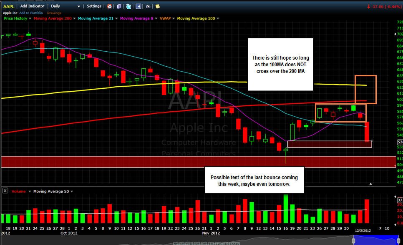
Task: Open the Daily timeframe dropdown
Action: pyautogui.click(x=65, y=6)
